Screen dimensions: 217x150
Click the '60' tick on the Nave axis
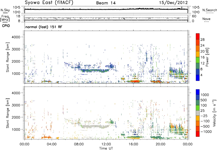194,16
